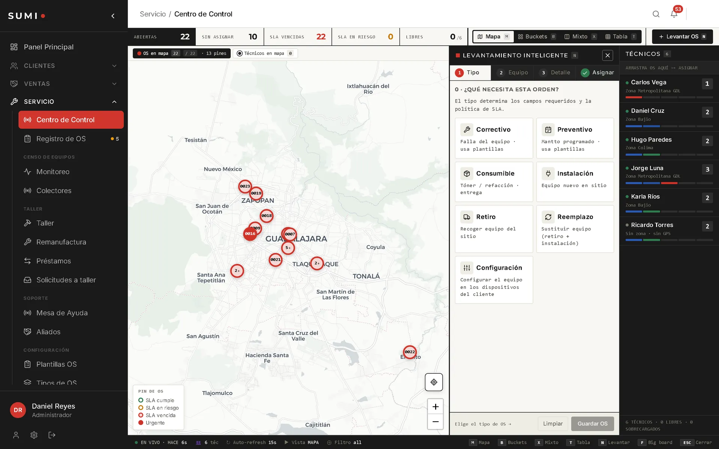Viewport: 719px width, 449px height.
Task: Select technician Daniel Cruz card
Action: (x=669, y=117)
